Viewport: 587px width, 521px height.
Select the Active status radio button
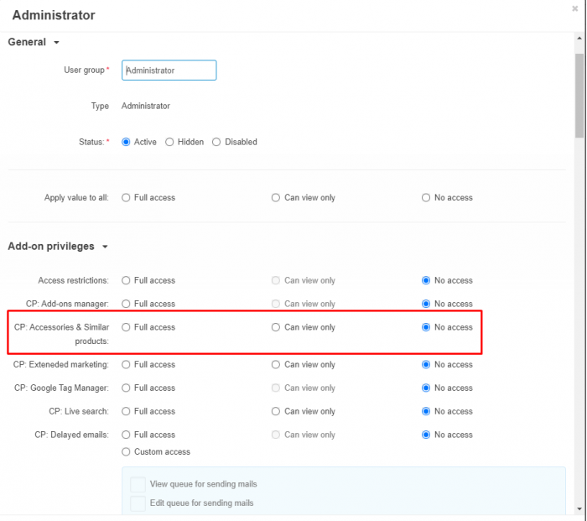tap(126, 142)
